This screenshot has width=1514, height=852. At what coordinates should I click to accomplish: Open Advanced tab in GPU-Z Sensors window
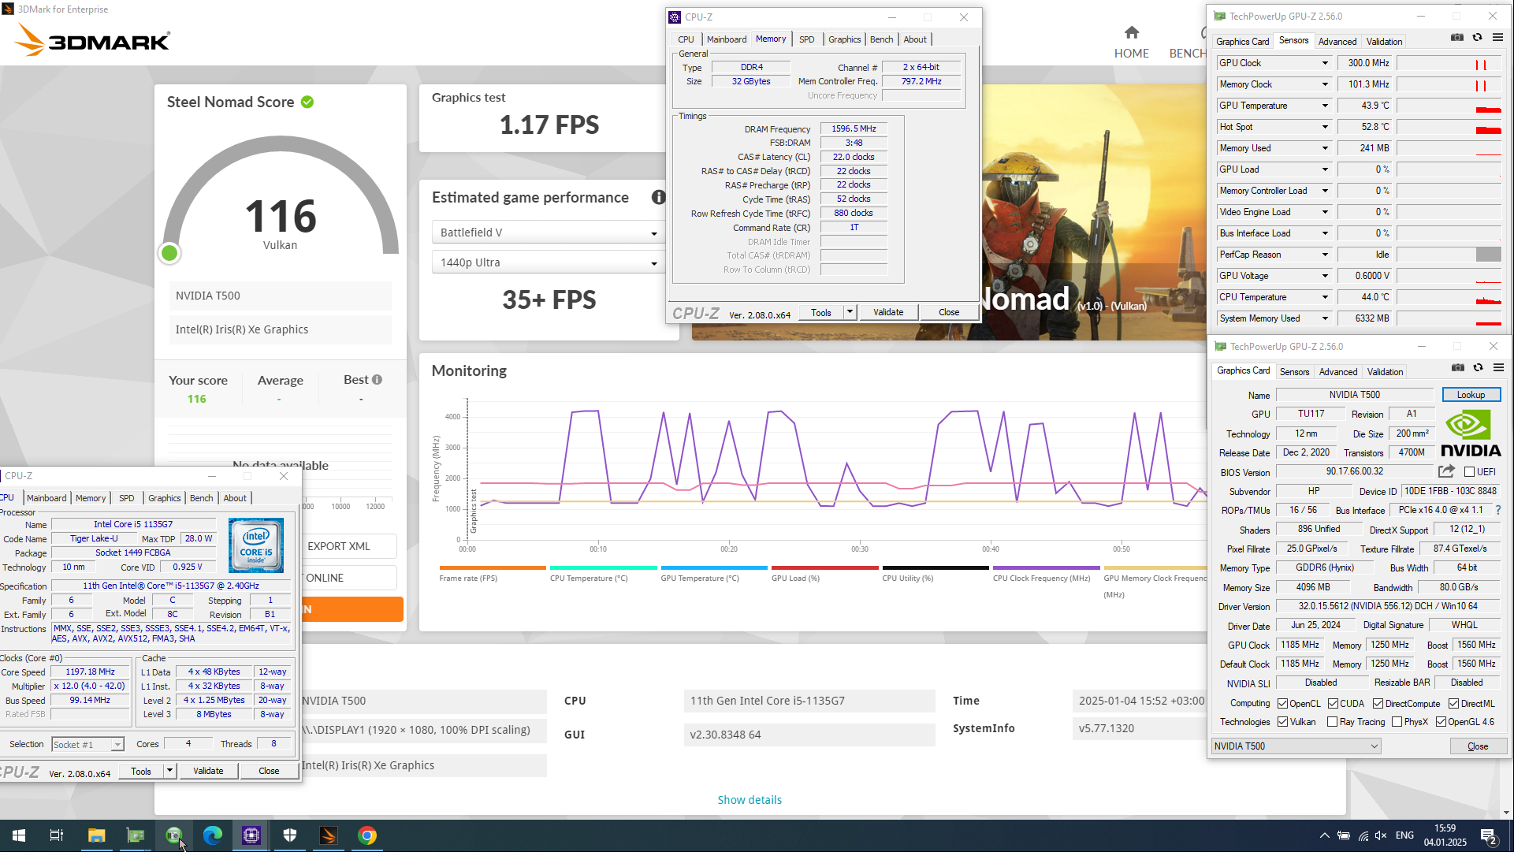(1337, 42)
